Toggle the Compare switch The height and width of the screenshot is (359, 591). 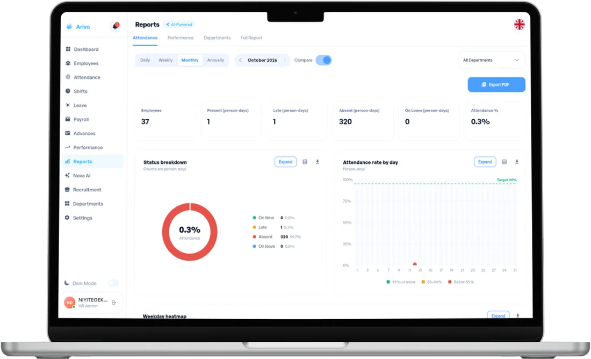(324, 60)
